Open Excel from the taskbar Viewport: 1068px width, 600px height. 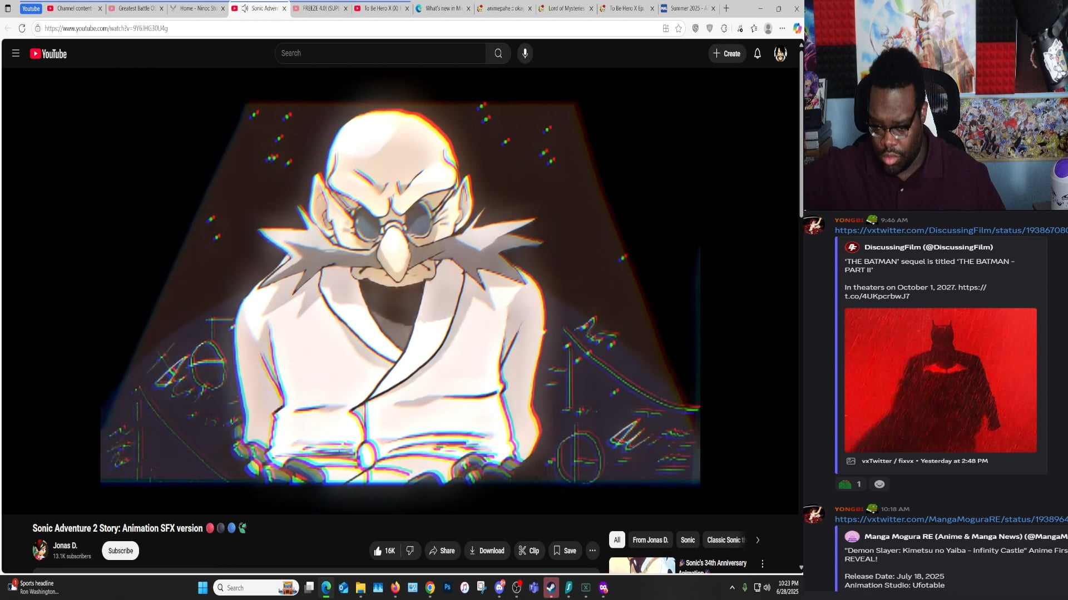(x=586, y=588)
